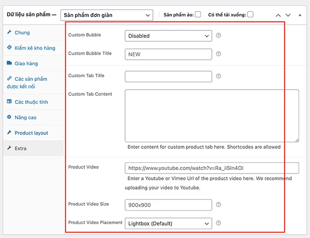310x238 pixels.
Task: Click help icon next to Product Video Size
Action: click(219, 205)
